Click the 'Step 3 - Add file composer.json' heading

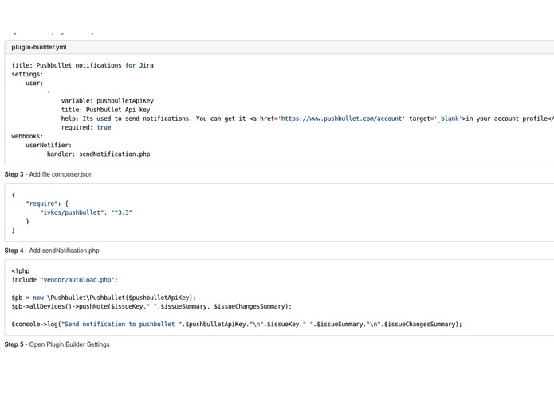pos(49,174)
